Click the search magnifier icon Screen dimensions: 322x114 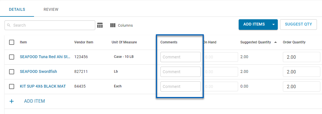tap(9, 25)
